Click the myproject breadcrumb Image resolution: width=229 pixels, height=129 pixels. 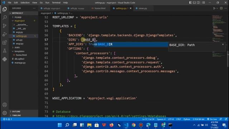(x=46, y=13)
